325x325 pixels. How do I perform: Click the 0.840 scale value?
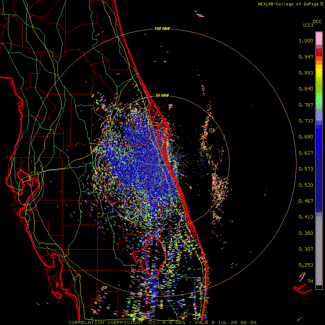pyautogui.click(x=306, y=89)
